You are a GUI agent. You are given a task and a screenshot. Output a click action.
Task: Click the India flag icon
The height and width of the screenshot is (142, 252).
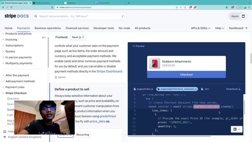click(x=5, y=131)
